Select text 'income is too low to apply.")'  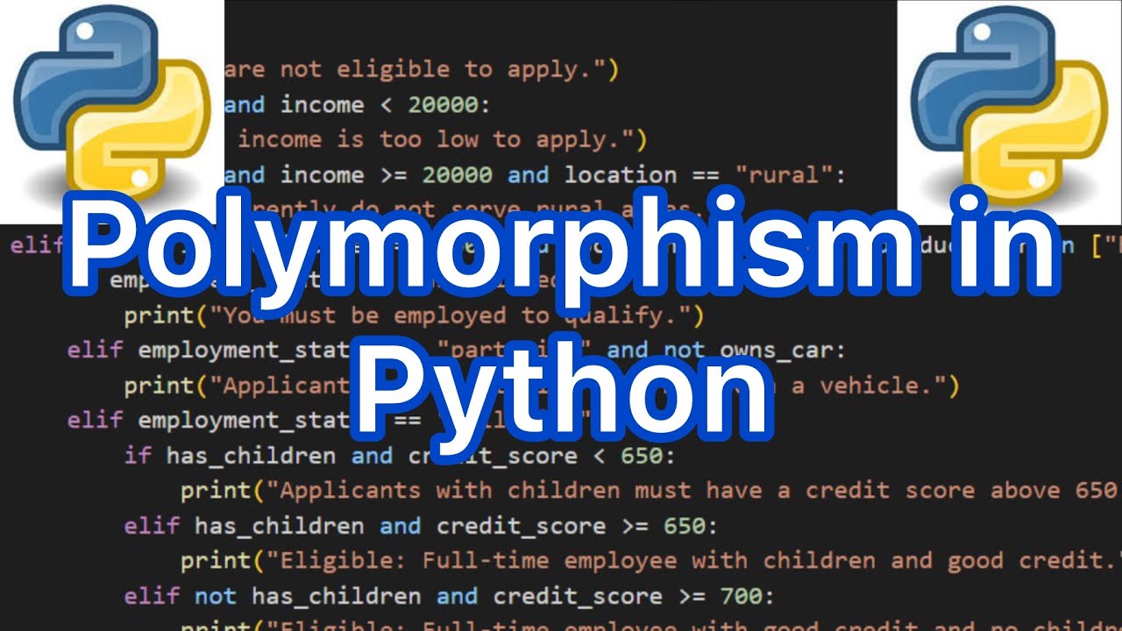[443, 139]
